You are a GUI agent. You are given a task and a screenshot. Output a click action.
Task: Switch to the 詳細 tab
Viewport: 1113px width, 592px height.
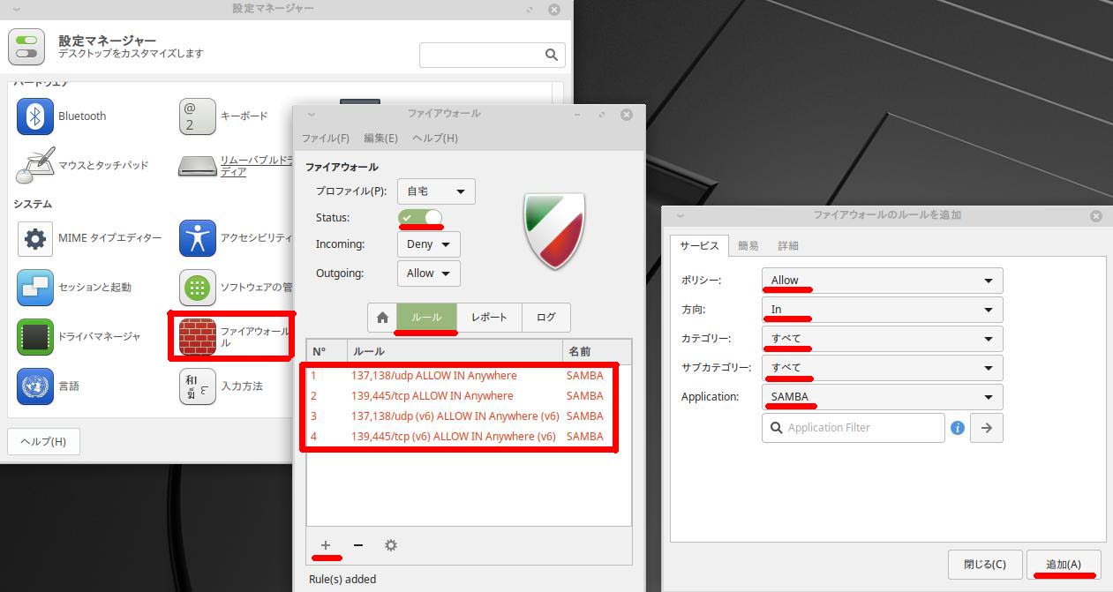tap(787, 246)
